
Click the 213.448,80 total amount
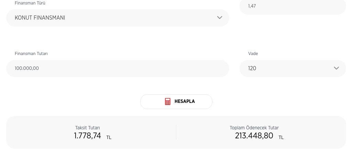[254, 136]
